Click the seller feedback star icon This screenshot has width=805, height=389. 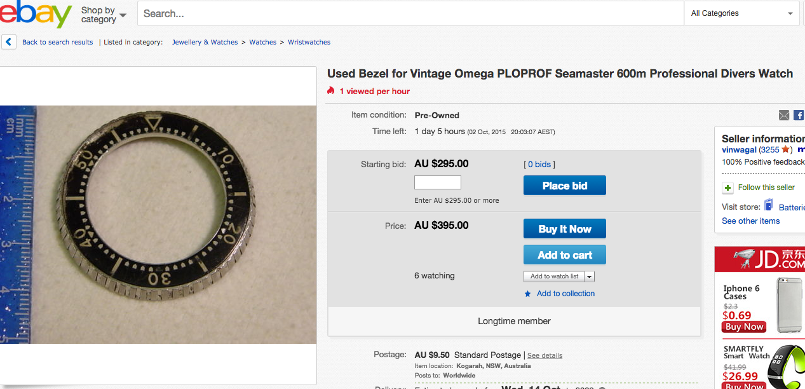tap(785, 149)
